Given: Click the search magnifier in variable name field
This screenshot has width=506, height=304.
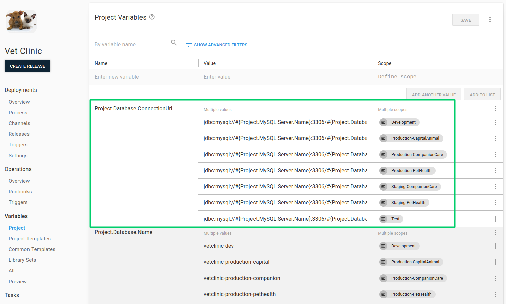Looking at the screenshot, I should click(x=174, y=42).
